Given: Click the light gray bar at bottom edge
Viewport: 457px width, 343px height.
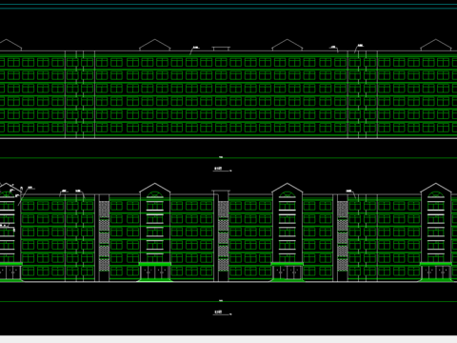Looking at the screenshot, I should coord(228,339).
